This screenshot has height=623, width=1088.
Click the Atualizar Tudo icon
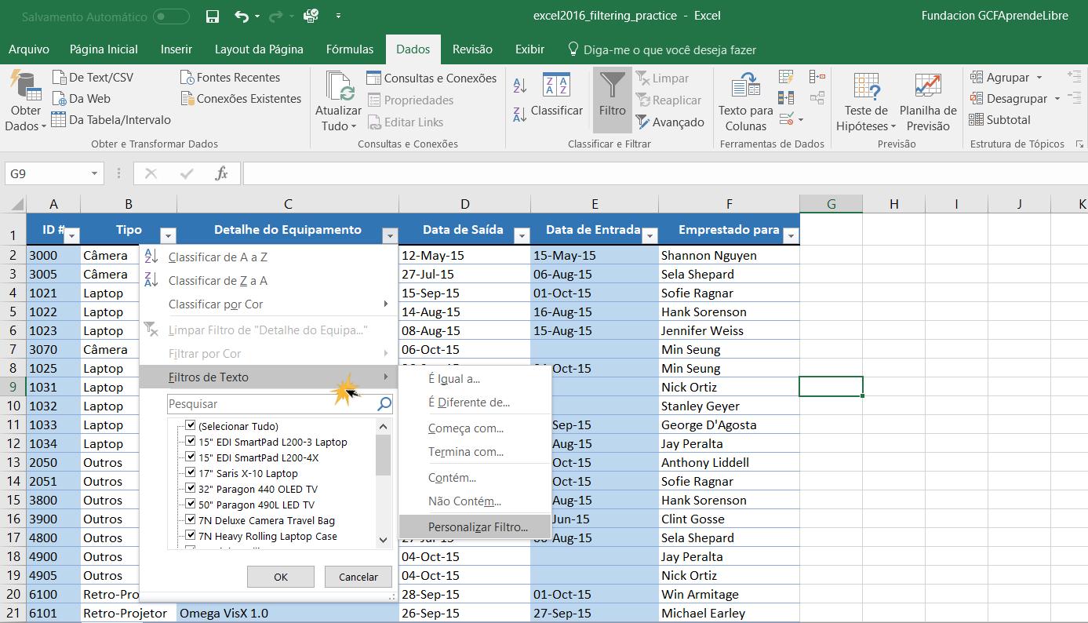tap(339, 86)
